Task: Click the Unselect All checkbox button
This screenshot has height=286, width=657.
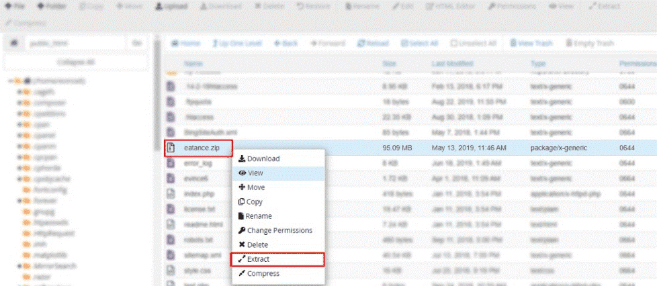Action: click(x=474, y=43)
